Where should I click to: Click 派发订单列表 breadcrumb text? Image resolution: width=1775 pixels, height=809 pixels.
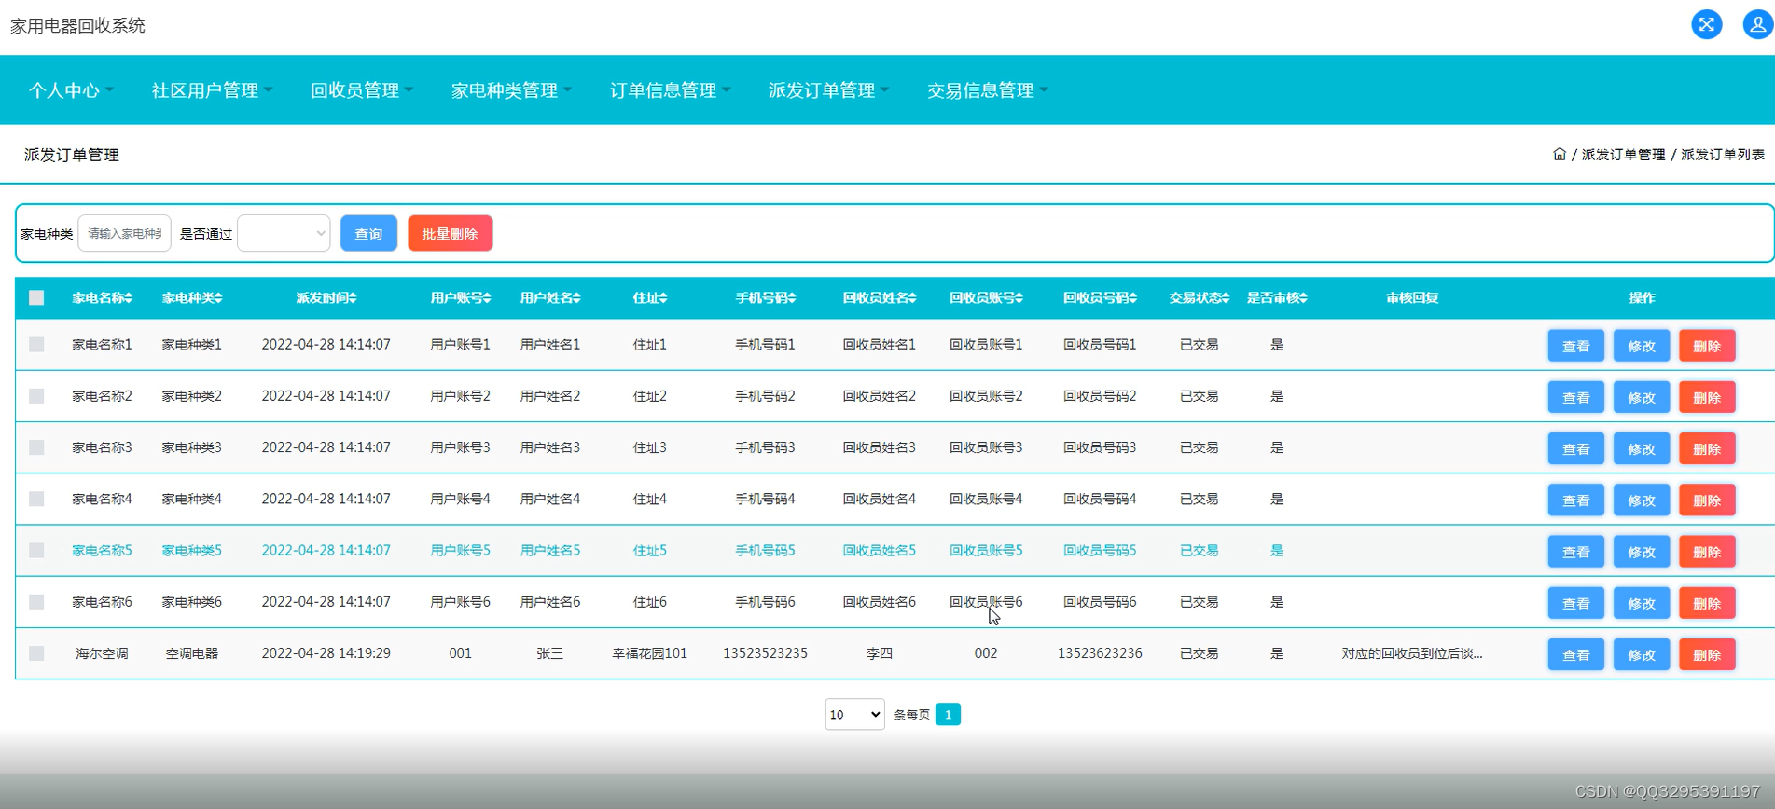pos(1722,155)
